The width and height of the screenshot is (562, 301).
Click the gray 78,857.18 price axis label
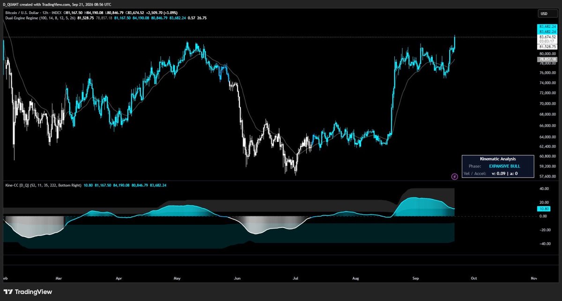click(x=547, y=59)
